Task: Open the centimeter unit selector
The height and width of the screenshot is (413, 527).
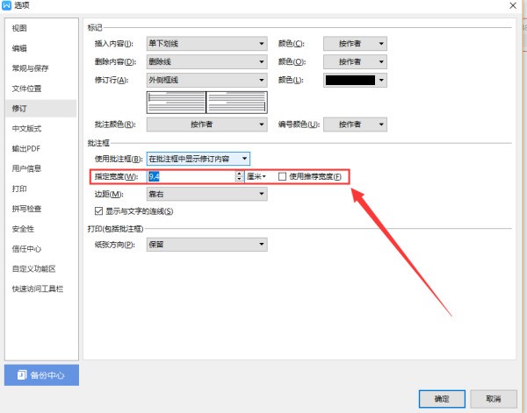Action: pos(256,176)
